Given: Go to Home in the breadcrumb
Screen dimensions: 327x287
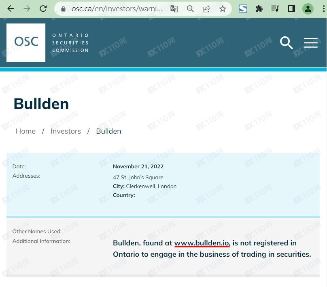Looking at the screenshot, I should 25,131.
